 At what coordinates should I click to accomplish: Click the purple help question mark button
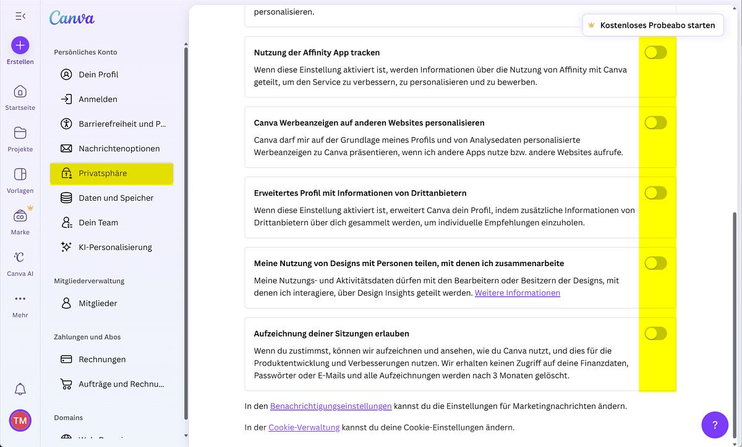pyautogui.click(x=715, y=425)
